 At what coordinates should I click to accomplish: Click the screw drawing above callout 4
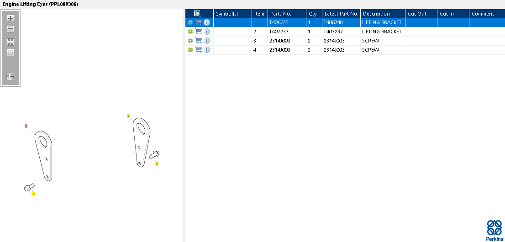pyautogui.click(x=29, y=187)
